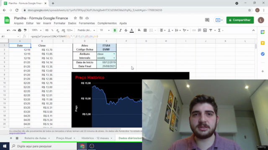
Task: Toggle bold formatting
Action: (115, 30)
